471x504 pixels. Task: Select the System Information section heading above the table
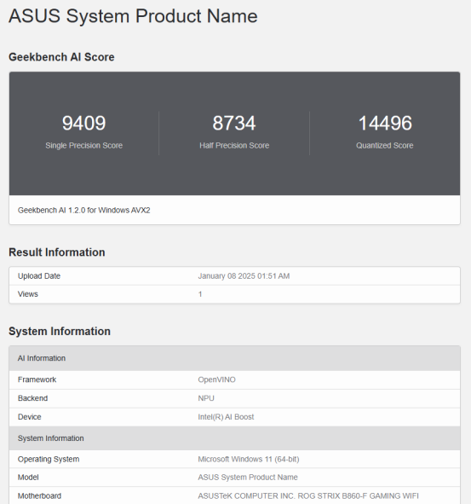(60, 332)
